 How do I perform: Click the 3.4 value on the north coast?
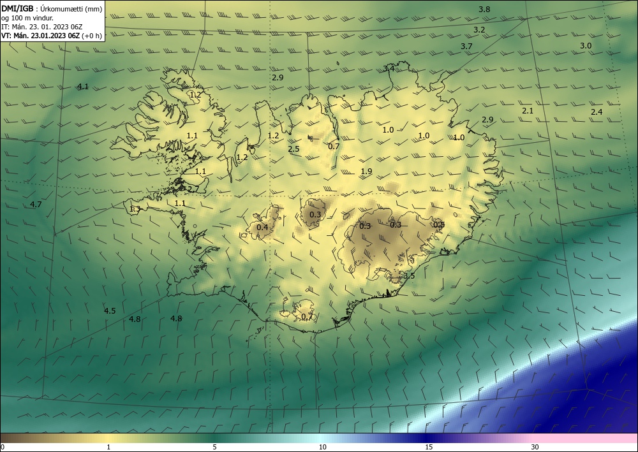pos(389,69)
